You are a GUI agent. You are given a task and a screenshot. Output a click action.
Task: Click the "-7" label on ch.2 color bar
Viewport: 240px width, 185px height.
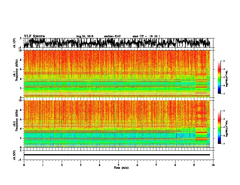pos(223,144)
